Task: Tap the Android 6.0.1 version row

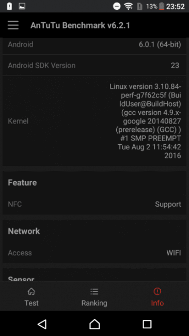Action: (x=94, y=44)
